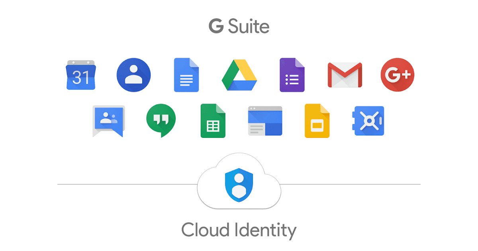
Task: Click the Google Slides icon
Action: (x=317, y=121)
